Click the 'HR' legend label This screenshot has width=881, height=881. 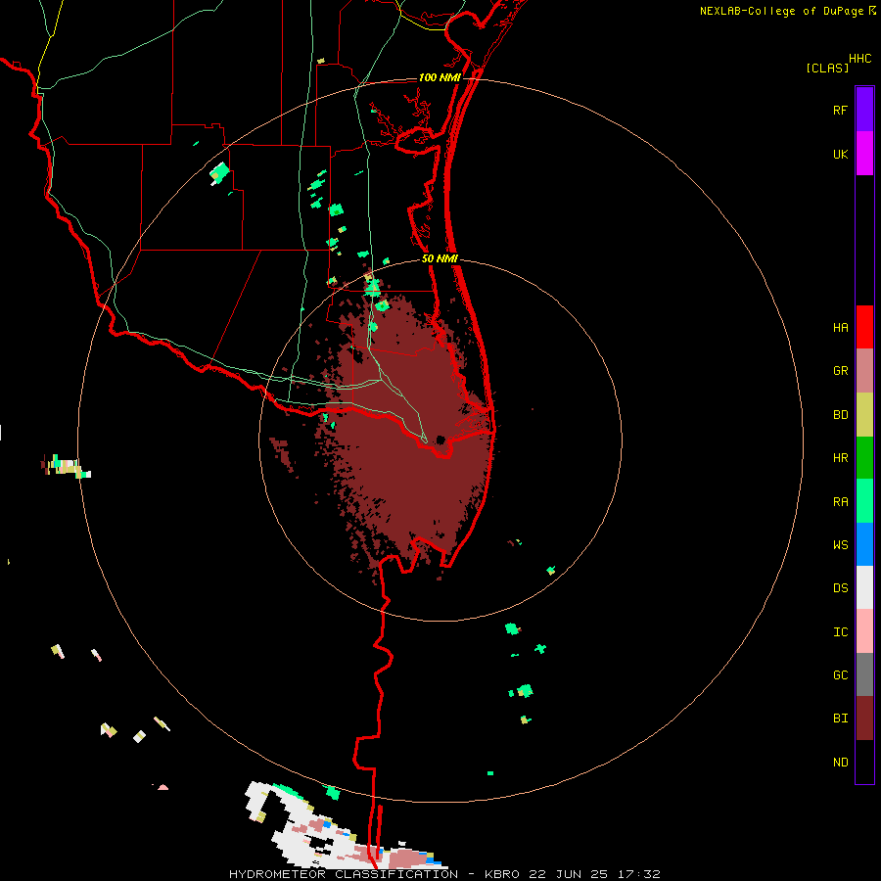tap(840, 458)
